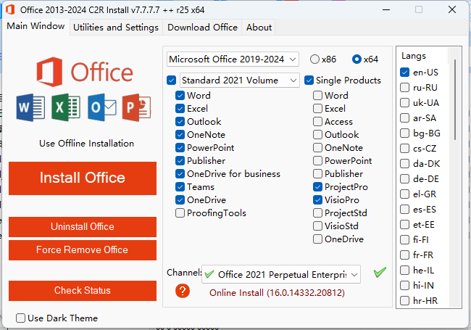Open the Download Office tab
The height and width of the screenshot is (330, 471).
(x=202, y=27)
